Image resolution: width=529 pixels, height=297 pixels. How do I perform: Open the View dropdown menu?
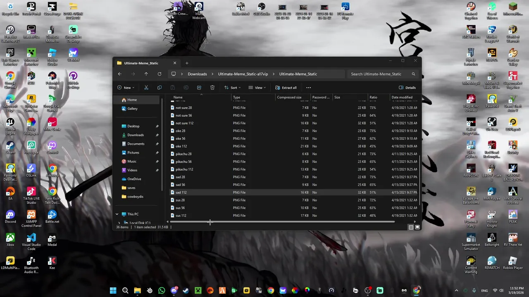tap(257, 87)
